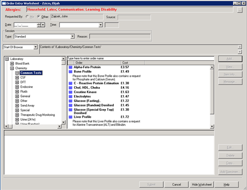Click the contents path scroll down arrow
Viewport: 247px width, 190px height.
240,52
